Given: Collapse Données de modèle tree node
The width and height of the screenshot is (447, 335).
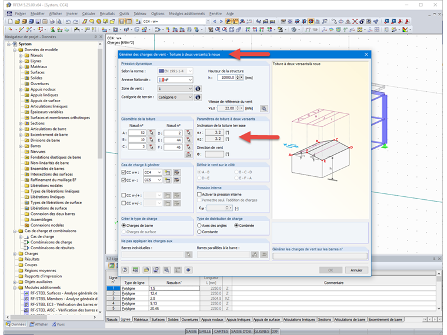Looking at the screenshot, I should pos(15,50).
